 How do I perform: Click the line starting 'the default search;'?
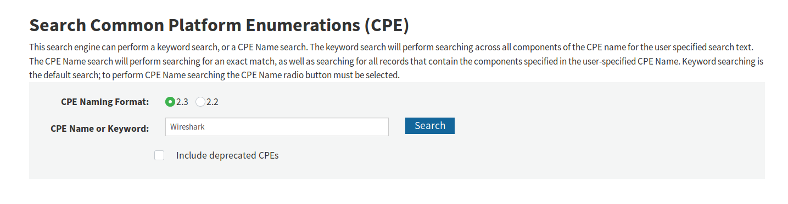(x=214, y=75)
